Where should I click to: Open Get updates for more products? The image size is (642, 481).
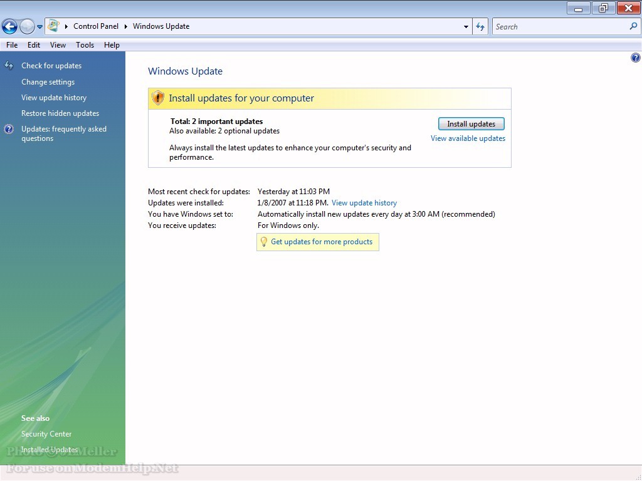point(322,242)
